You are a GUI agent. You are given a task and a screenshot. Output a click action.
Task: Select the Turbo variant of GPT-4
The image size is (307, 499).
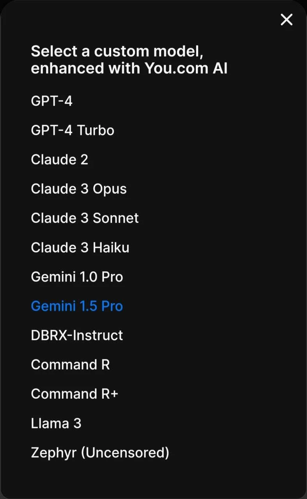pyautogui.click(x=73, y=130)
